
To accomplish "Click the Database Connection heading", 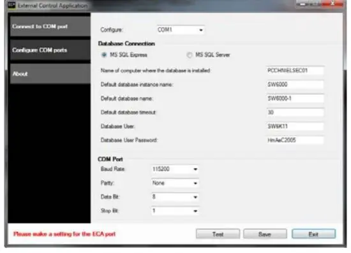I will [126, 43].
